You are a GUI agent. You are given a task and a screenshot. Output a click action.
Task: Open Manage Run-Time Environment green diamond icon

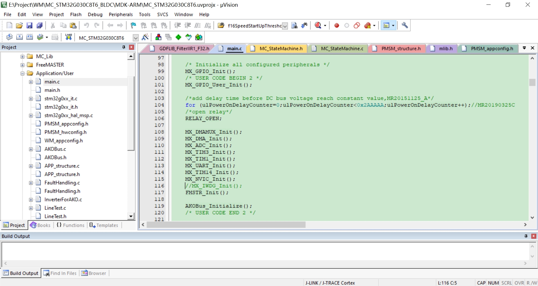click(178, 37)
